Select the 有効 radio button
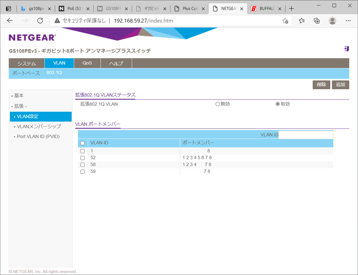This screenshot has height=275, width=358. (x=277, y=104)
